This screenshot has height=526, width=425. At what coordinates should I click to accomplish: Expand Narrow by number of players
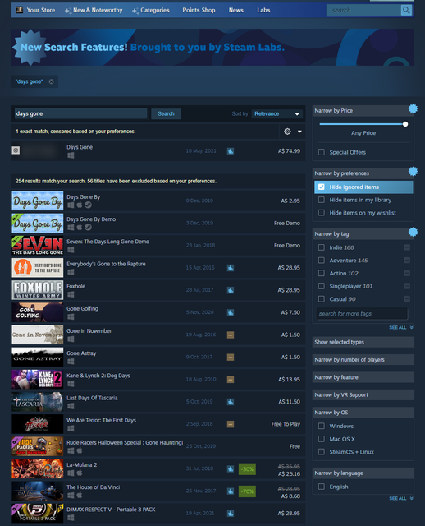pyautogui.click(x=363, y=360)
